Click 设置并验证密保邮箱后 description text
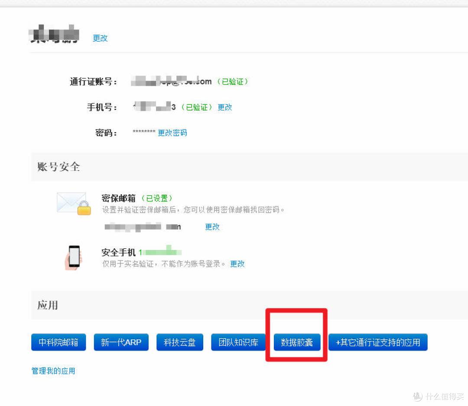468x406 pixels. [193, 210]
